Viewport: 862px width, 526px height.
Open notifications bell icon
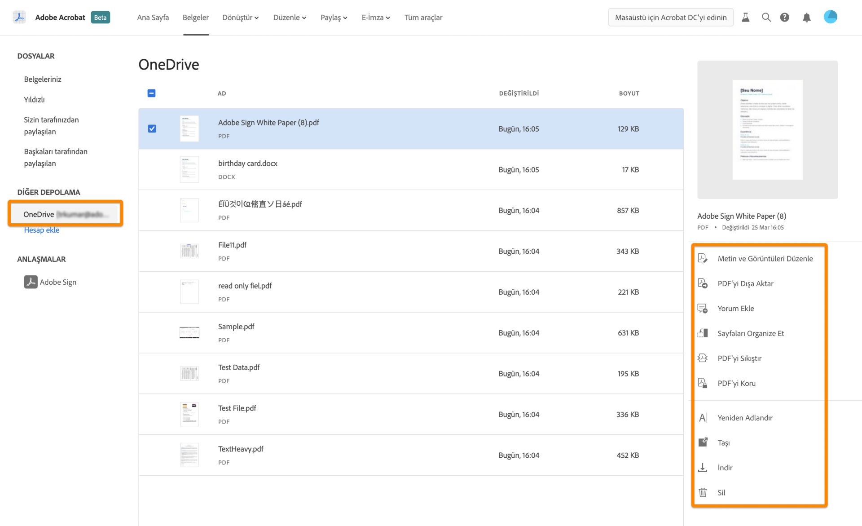807,18
